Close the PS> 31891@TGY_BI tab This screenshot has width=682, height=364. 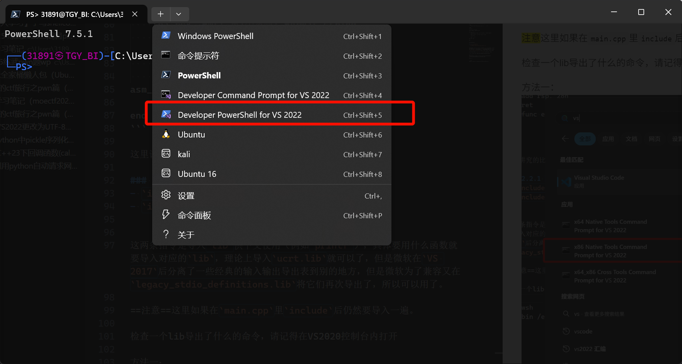tap(135, 14)
